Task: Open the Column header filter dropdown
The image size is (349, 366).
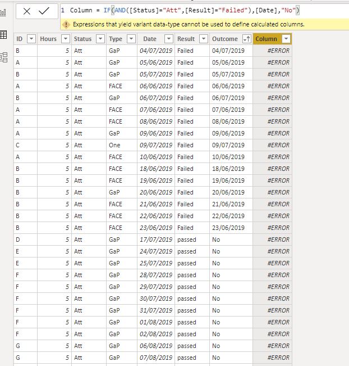Action: pos(286,39)
